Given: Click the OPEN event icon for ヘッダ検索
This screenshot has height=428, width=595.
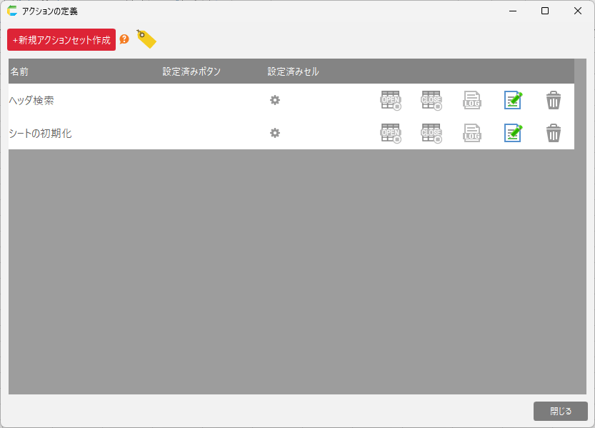Looking at the screenshot, I should 391,101.
